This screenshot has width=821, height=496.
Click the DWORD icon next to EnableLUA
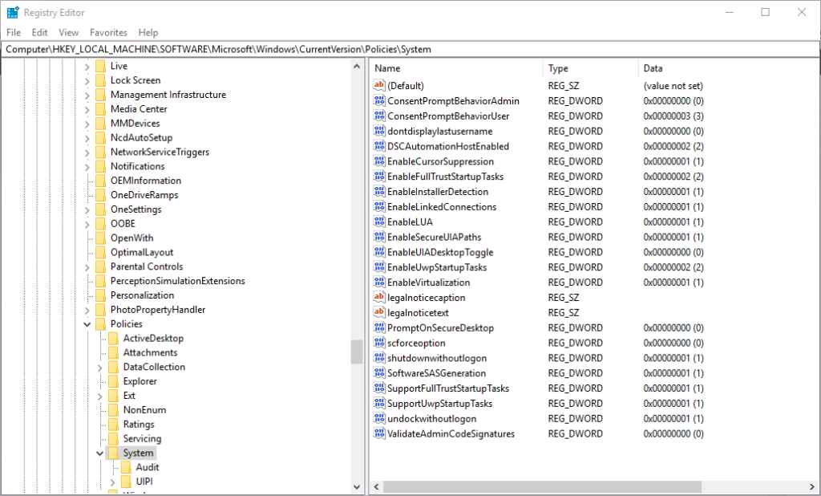point(379,222)
